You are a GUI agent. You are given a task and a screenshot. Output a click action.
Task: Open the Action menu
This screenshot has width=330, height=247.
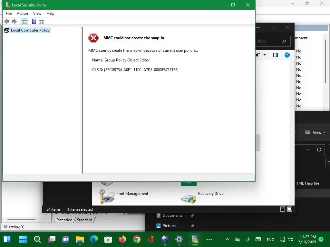click(x=22, y=14)
